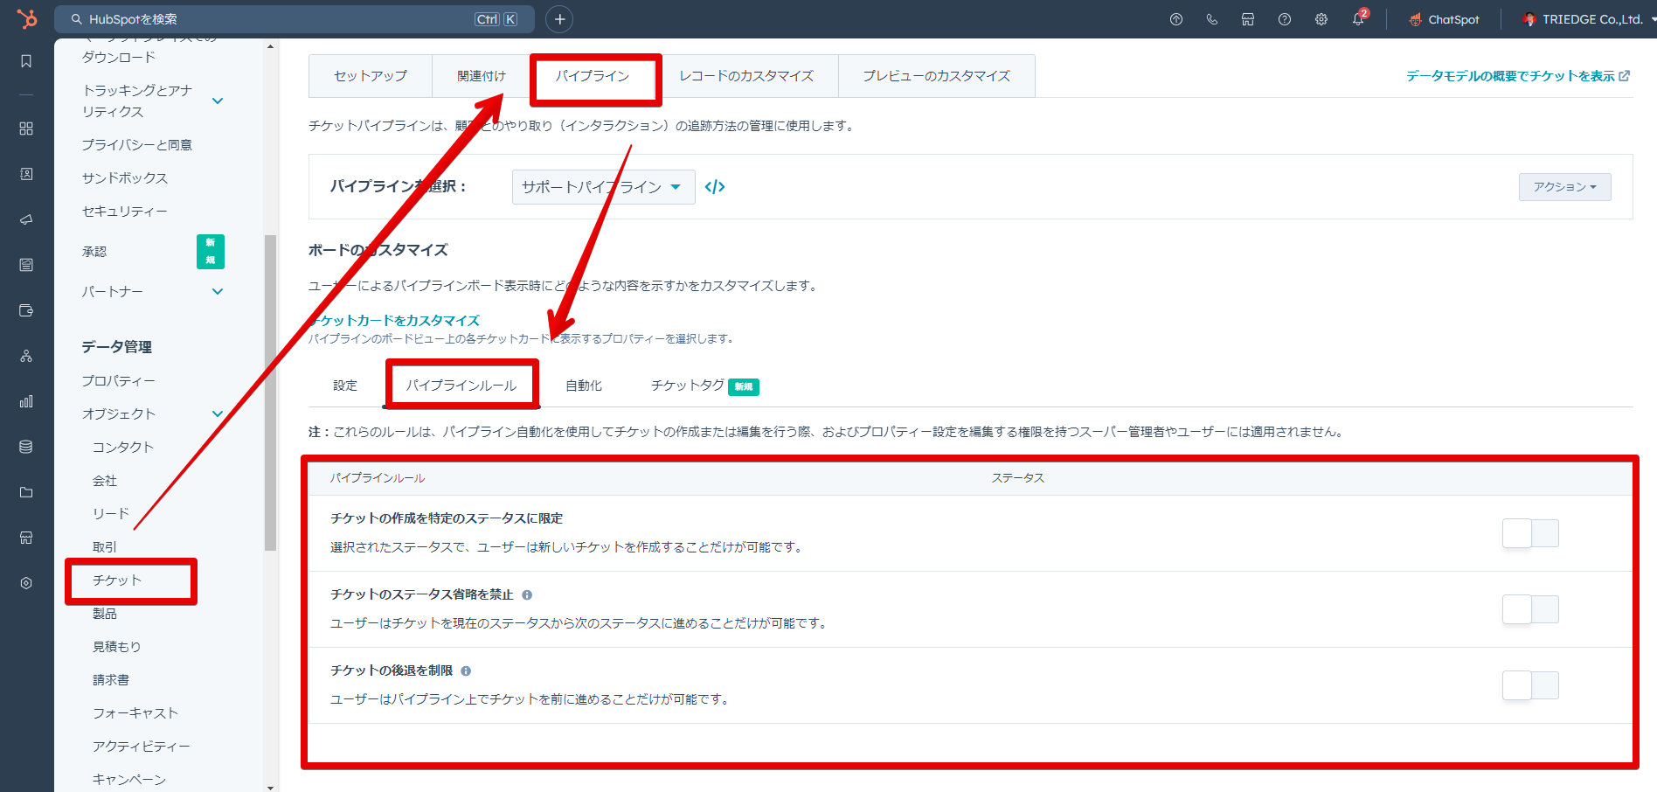This screenshot has height=792, width=1657.
Task: Open the サポートパイプライン pipeline dropdown
Action: (603, 187)
